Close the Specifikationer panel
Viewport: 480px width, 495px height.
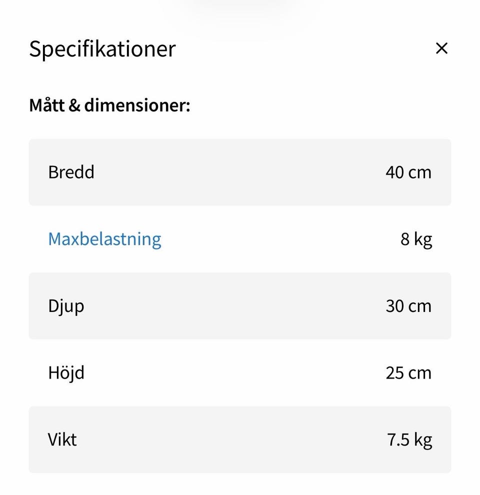click(x=441, y=48)
